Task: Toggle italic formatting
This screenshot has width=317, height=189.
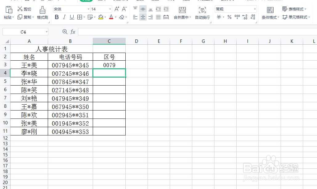Action: pos(64,17)
